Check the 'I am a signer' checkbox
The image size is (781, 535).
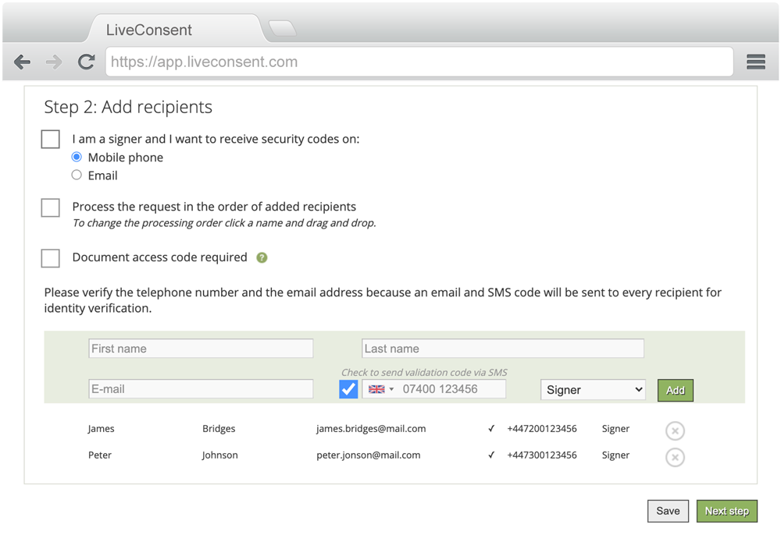51,140
